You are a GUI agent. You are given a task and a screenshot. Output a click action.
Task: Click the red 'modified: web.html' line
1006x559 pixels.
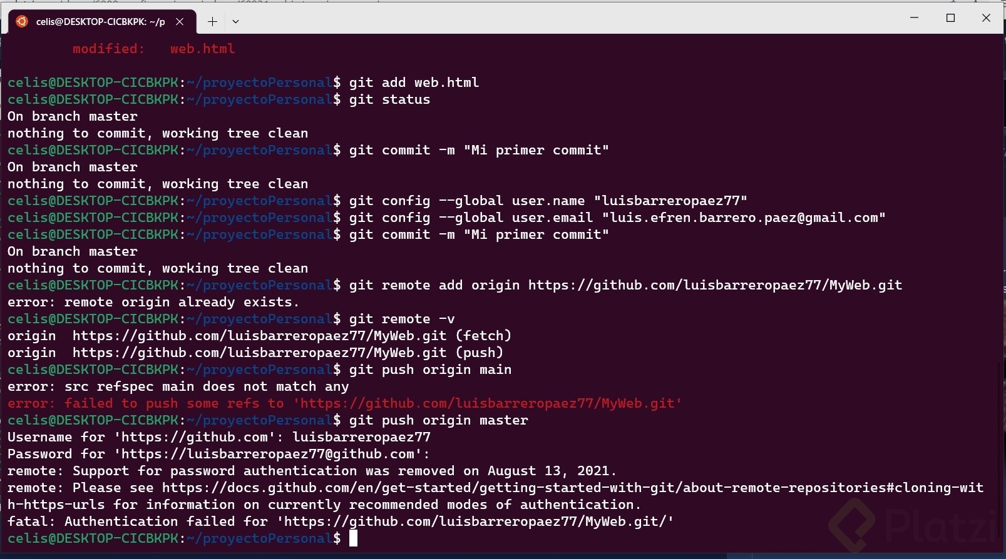(153, 49)
